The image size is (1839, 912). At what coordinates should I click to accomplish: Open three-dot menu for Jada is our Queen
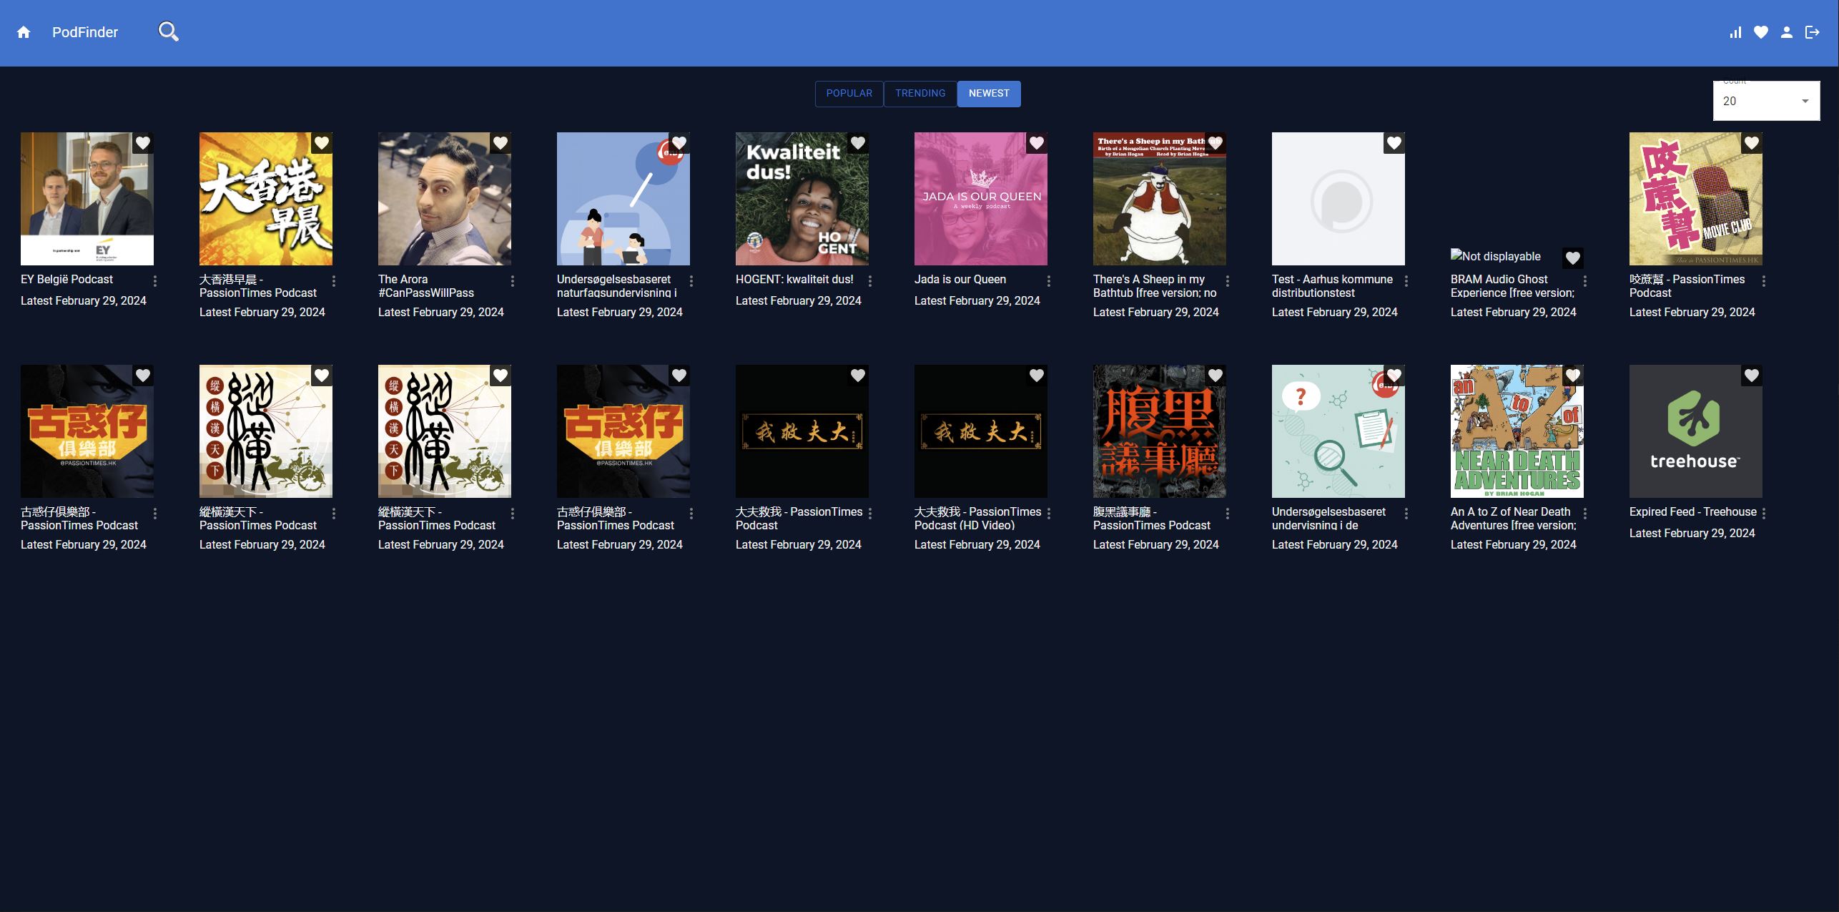pyautogui.click(x=1049, y=281)
